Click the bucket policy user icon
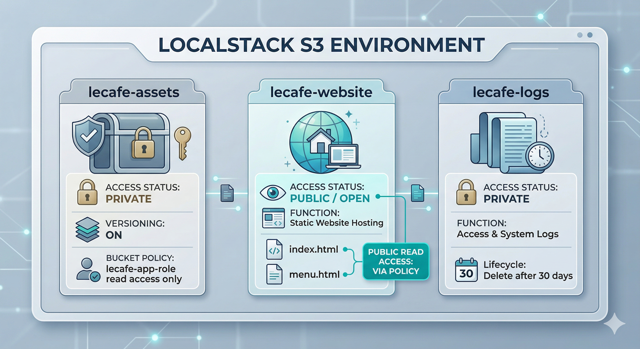 point(87,269)
